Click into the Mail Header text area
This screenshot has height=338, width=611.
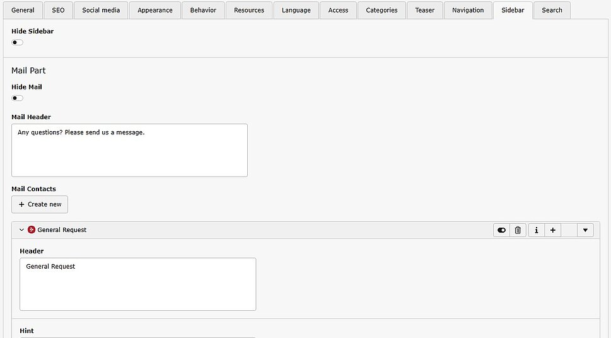pos(129,150)
